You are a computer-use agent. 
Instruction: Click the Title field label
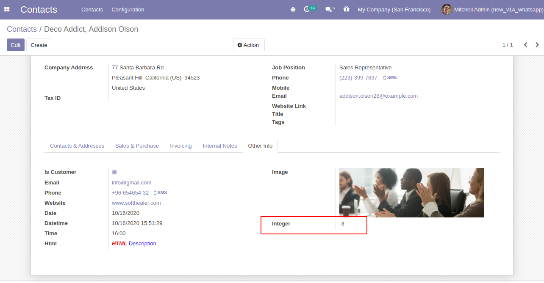[278, 114]
